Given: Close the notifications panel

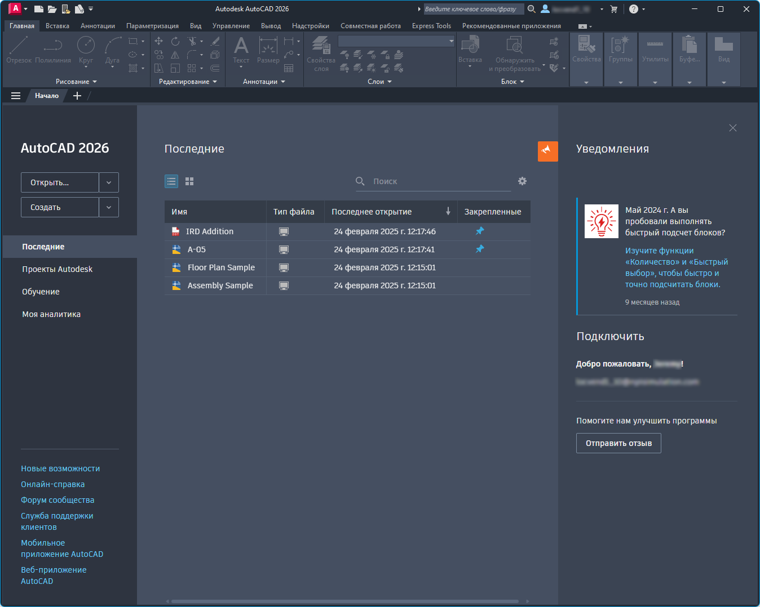Looking at the screenshot, I should point(733,128).
